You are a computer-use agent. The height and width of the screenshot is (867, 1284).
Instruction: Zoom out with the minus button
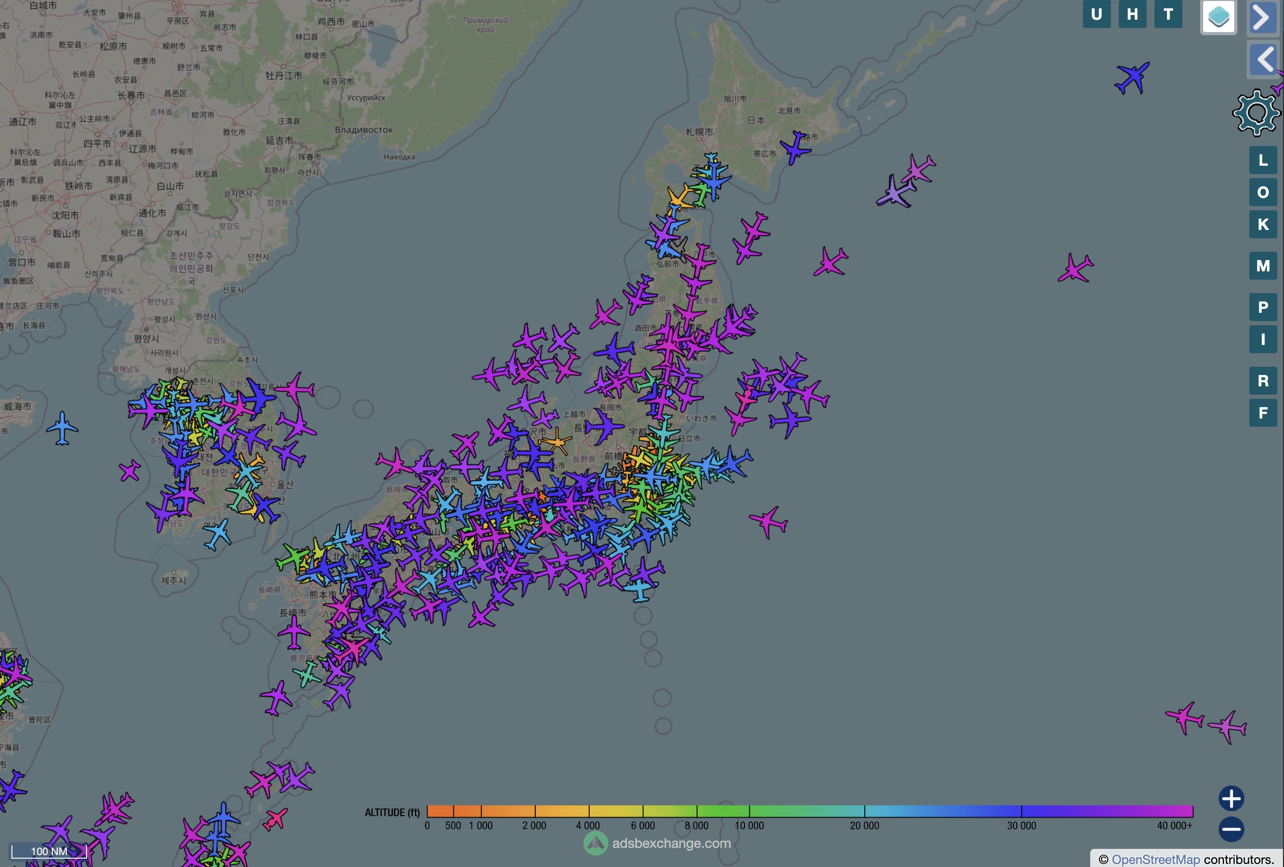click(x=1231, y=829)
